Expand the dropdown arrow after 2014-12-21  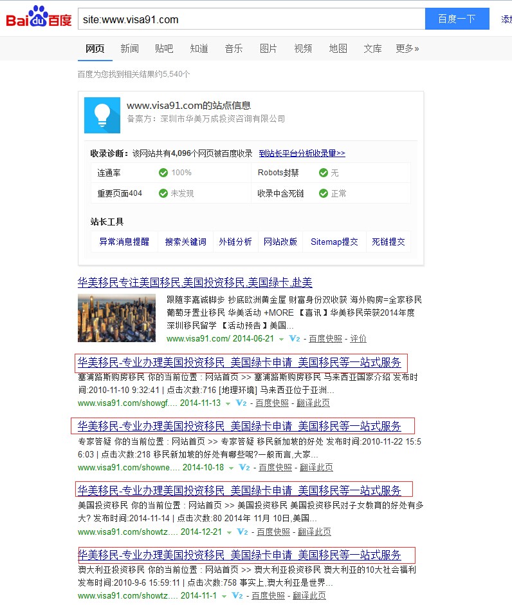pos(229,532)
